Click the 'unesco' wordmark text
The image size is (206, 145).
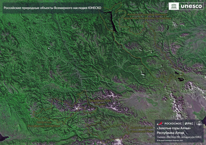click(192, 6)
